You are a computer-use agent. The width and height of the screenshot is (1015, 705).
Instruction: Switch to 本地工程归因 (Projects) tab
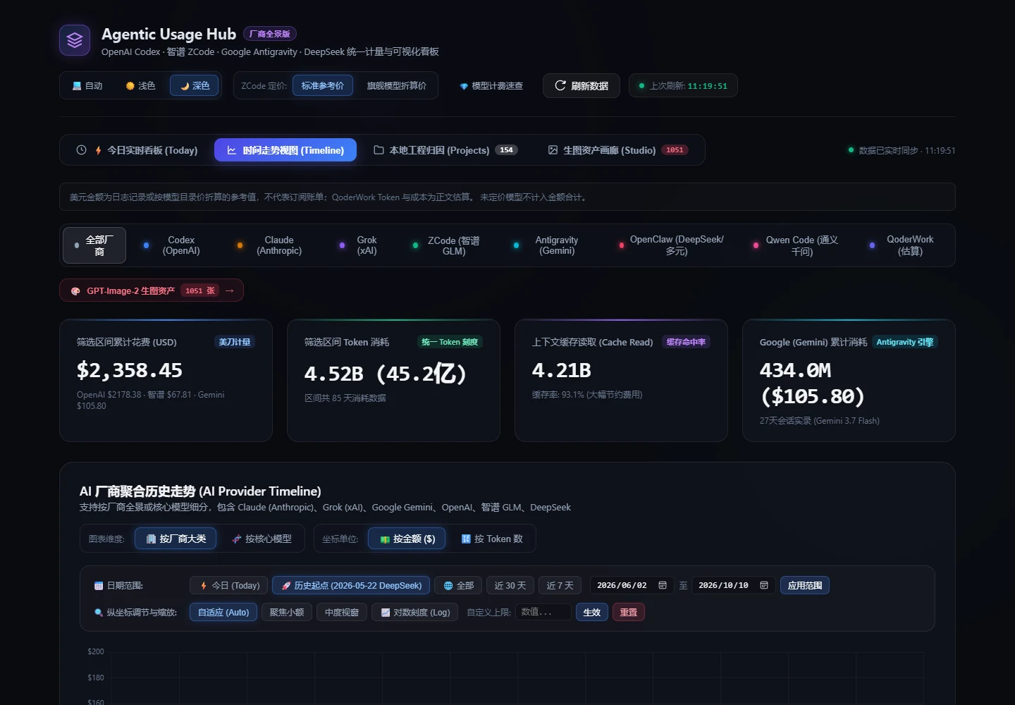(x=445, y=150)
